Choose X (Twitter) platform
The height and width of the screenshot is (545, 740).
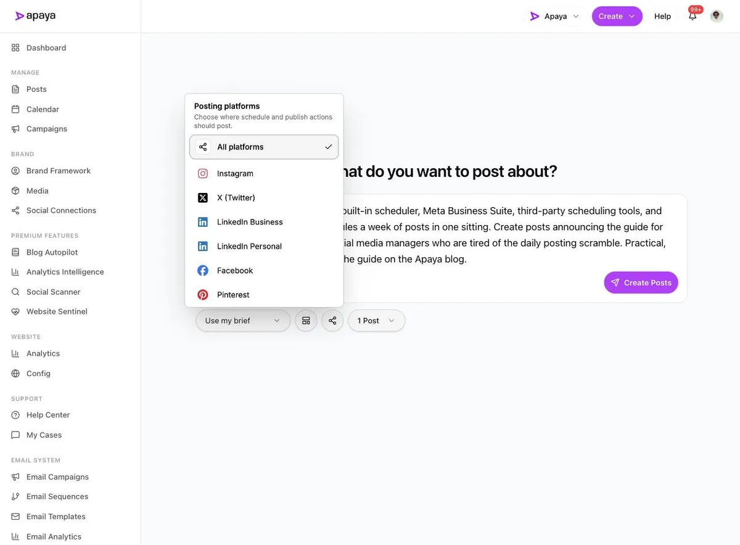click(x=264, y=198)
